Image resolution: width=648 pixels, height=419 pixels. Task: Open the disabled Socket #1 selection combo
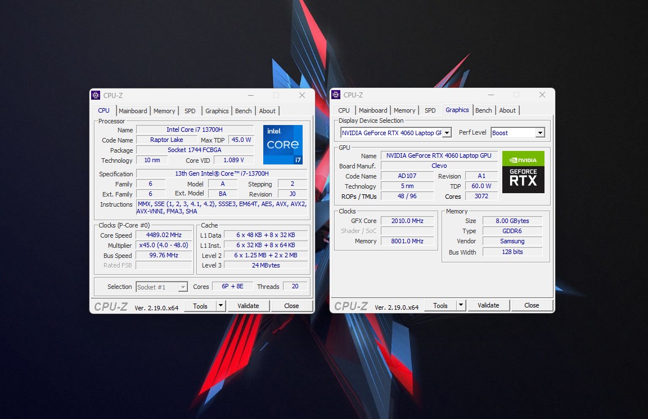click(x=161, y=287)
